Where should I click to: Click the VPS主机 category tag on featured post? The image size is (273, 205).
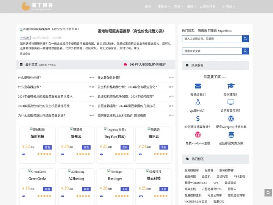pos(25,38)
